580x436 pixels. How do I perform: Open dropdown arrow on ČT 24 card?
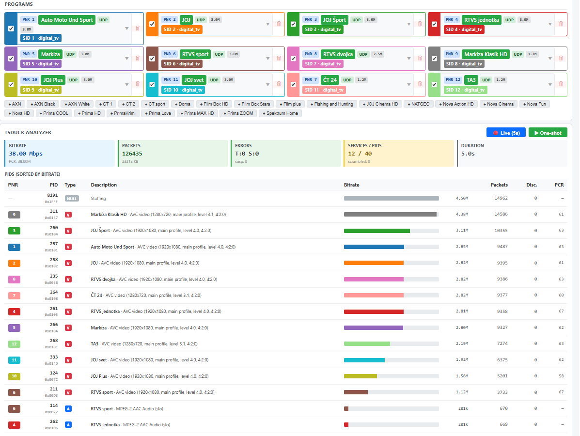pyautogui.click(x=409, y=84)
